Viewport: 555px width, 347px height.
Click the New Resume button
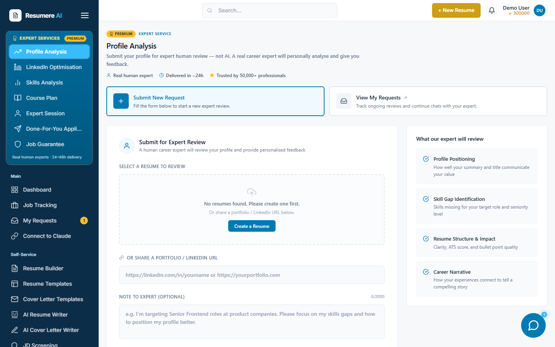pos(456,10)
